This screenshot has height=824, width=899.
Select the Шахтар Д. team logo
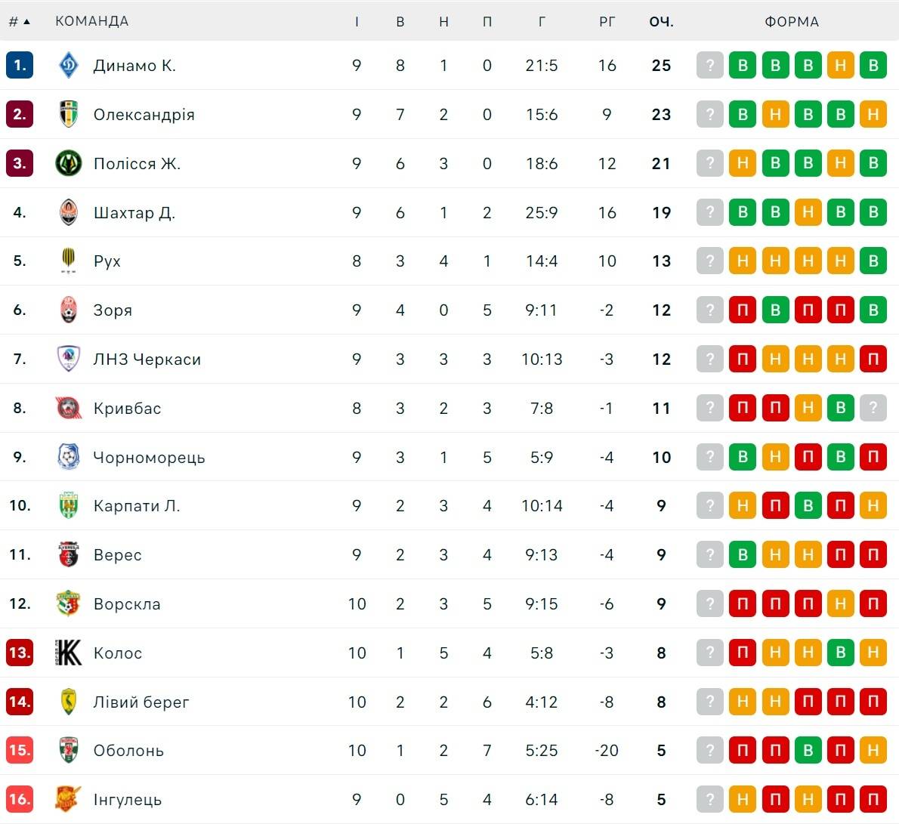69,212
